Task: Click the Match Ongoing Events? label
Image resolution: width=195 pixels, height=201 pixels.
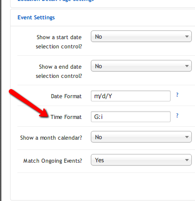Action: tap(53, 161)
